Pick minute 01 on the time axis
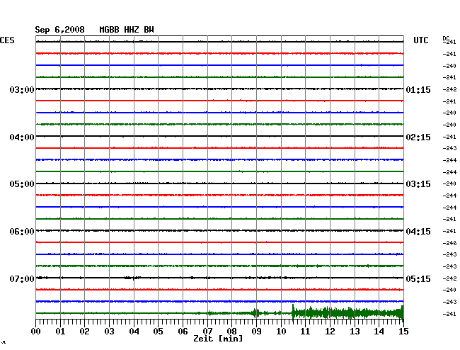The width and height of the screenshot is (460, 350). (60, 332)
